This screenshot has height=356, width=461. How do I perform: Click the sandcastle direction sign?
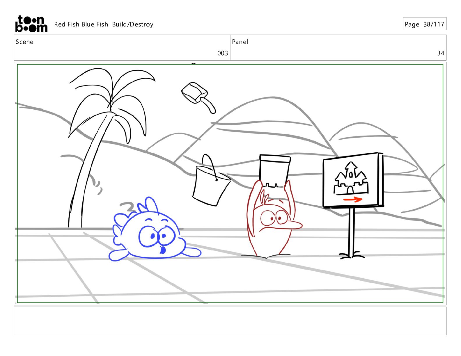353,205
